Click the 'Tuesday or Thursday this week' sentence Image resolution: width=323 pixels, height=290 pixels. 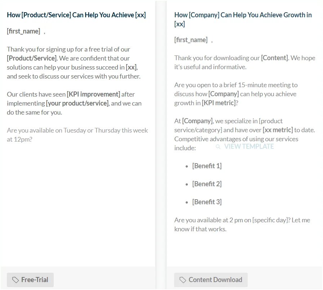[x=77, y=135]
